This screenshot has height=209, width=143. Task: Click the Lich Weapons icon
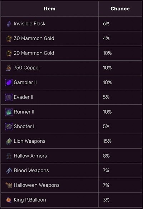(x=9, y=141)
